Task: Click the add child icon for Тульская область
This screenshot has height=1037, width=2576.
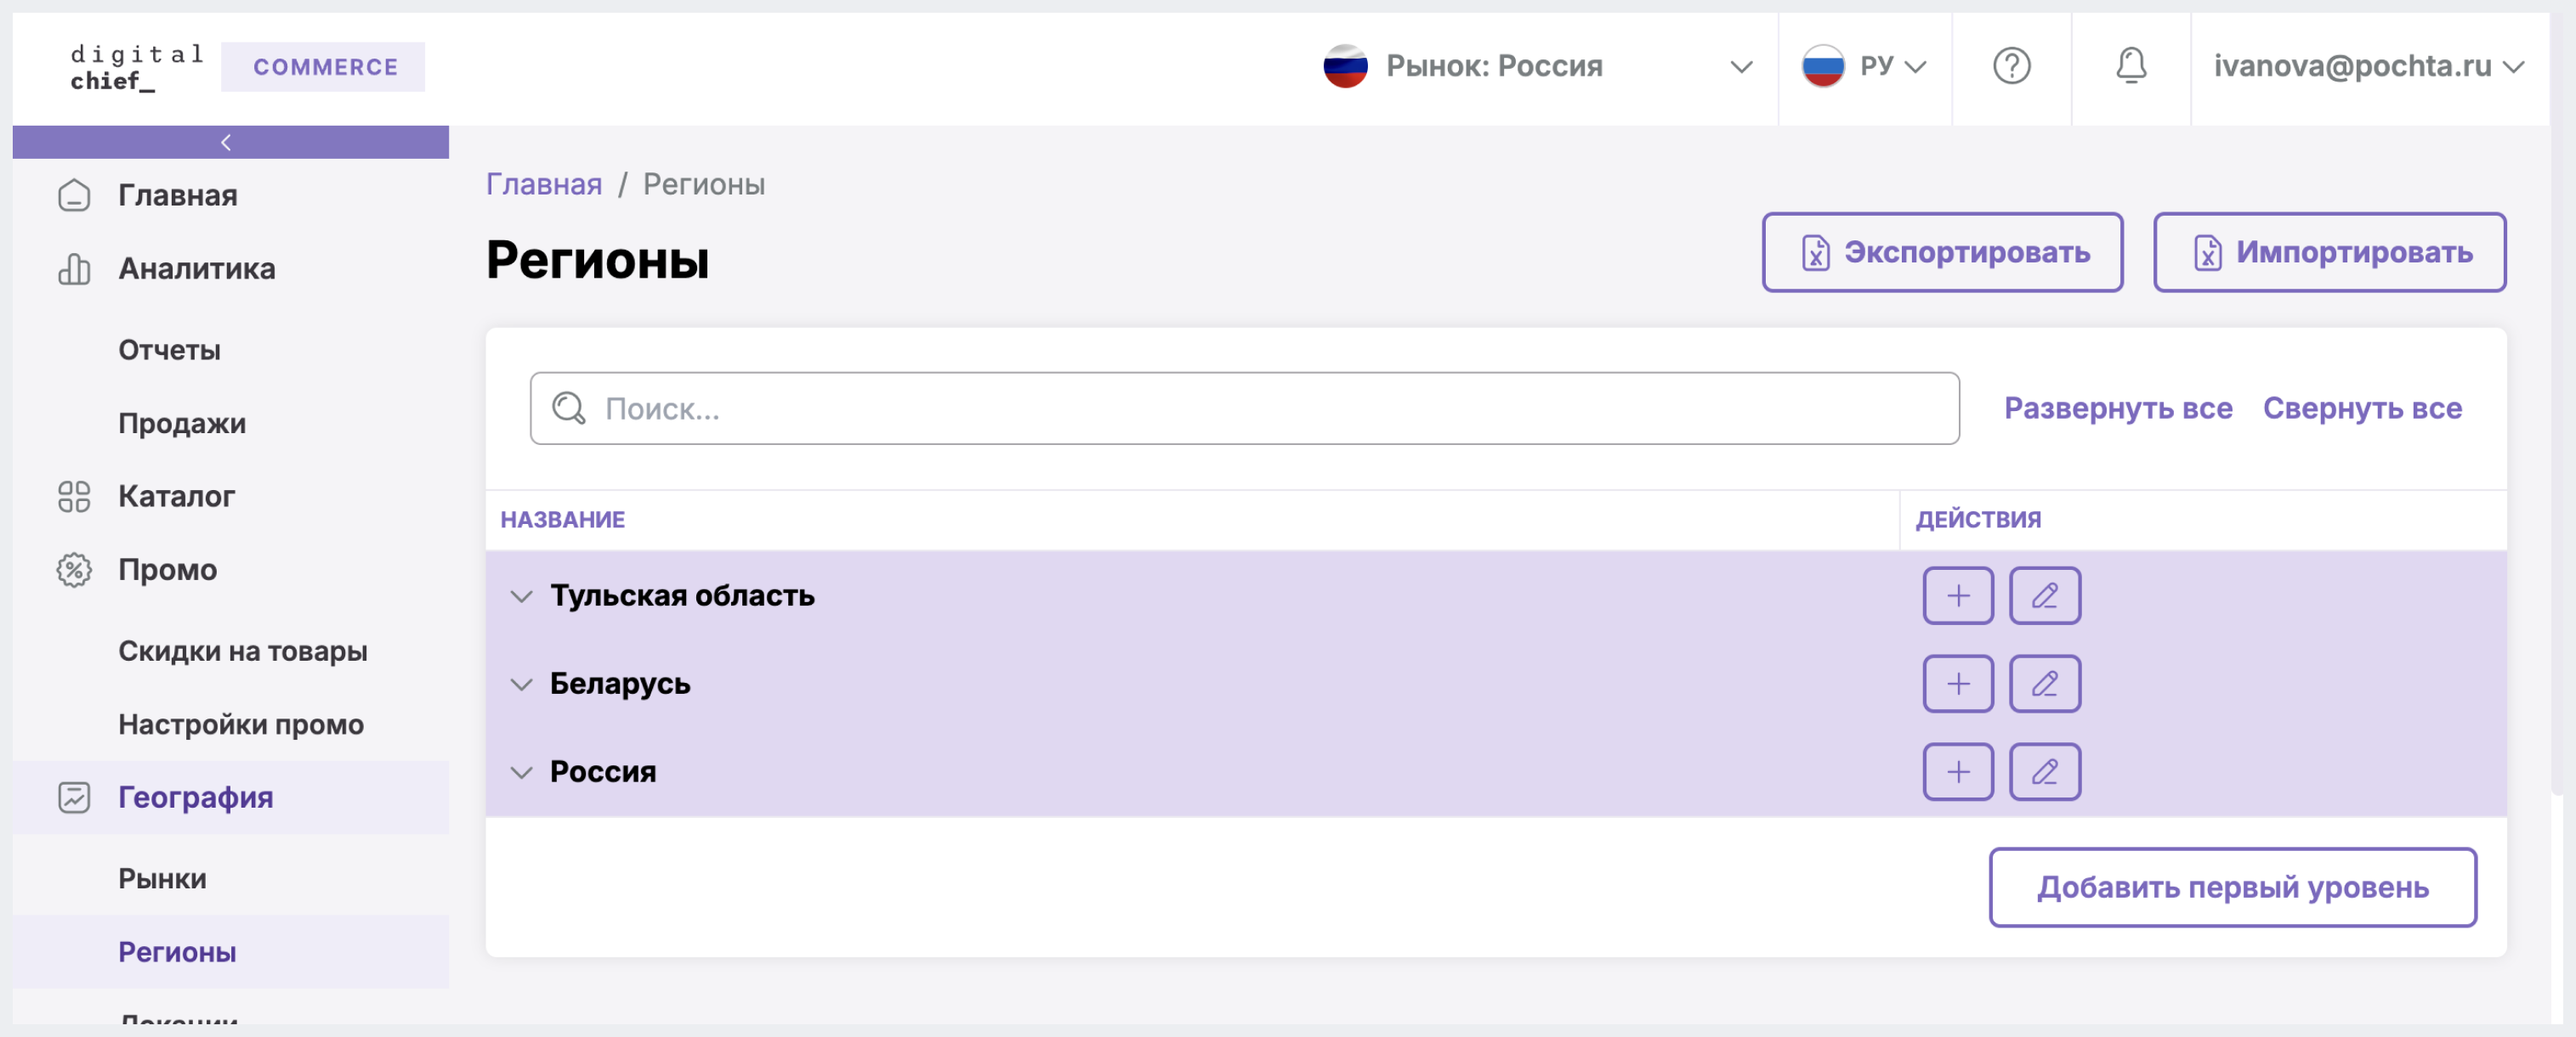Action: 1956,594
